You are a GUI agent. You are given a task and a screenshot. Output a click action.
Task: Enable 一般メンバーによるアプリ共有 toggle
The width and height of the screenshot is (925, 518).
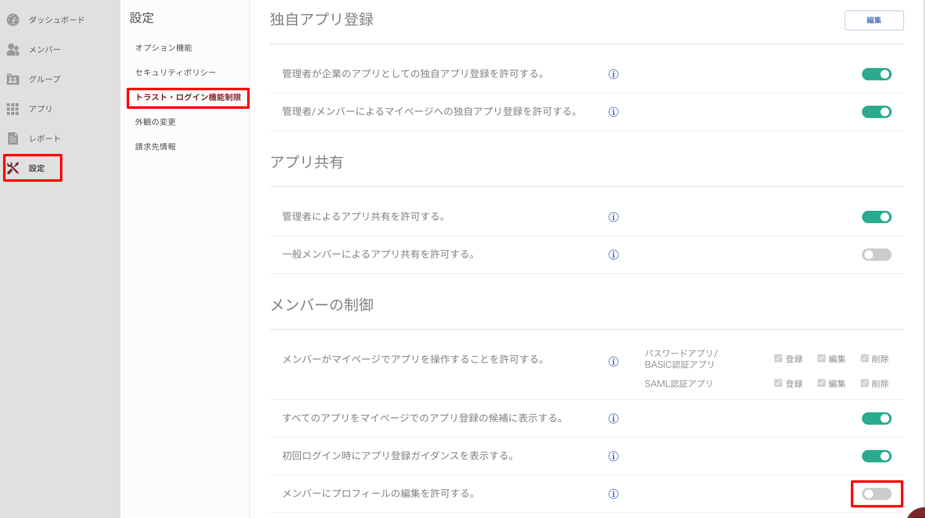click(x=876, y=255)
